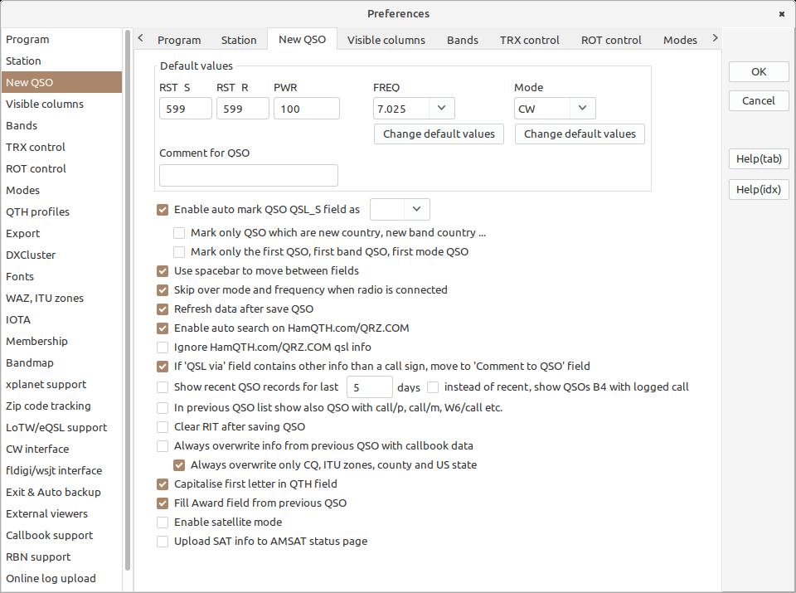
Task: Select Export in the sidebar list
Action: point(61,234)
